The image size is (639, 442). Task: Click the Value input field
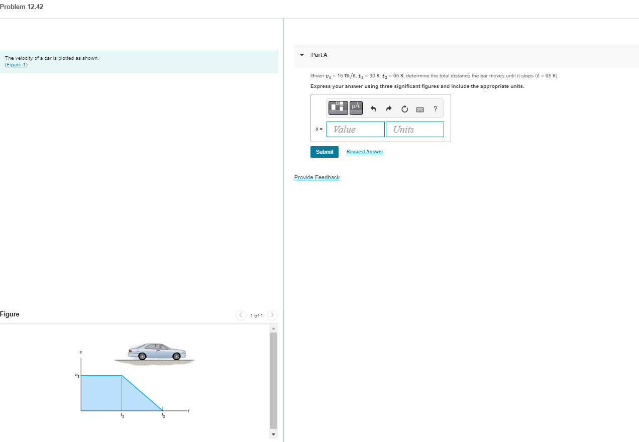tap(356, 129)
